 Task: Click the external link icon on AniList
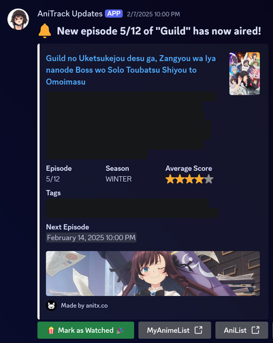tap(256, 330)
